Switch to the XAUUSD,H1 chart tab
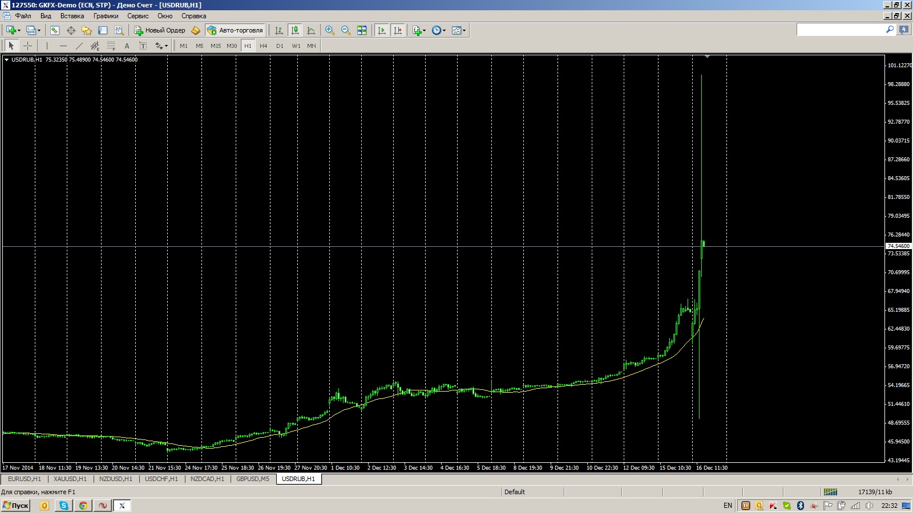Viewport: 913px width, 513px height. click(70, 479)
